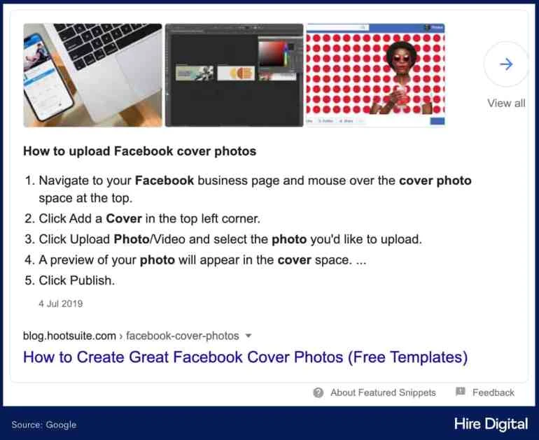Click the Feedback speech bubble icon
This screenshot has height=440, width=539.
(x=461, y=392)
